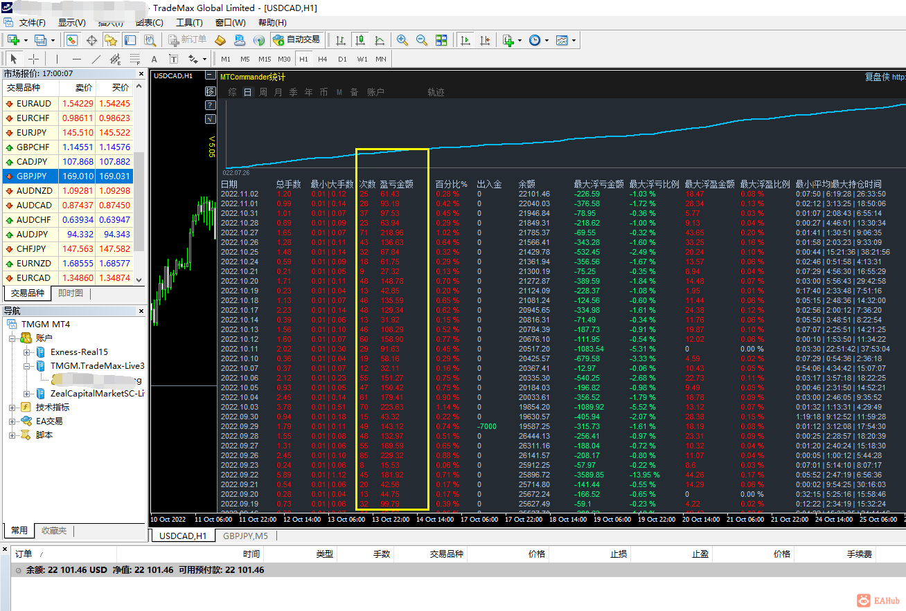906x611 pixels.
Task: Switch to the 收藏夹 navigator tab
Action: tap(54, 531)
